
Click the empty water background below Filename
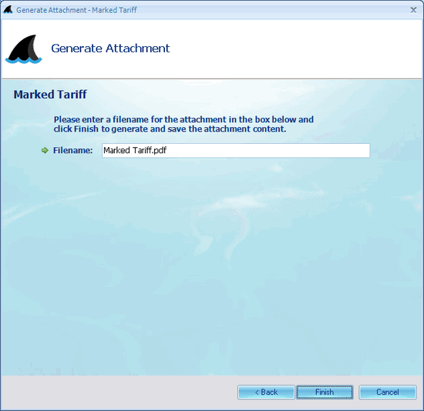pos(211,256)
